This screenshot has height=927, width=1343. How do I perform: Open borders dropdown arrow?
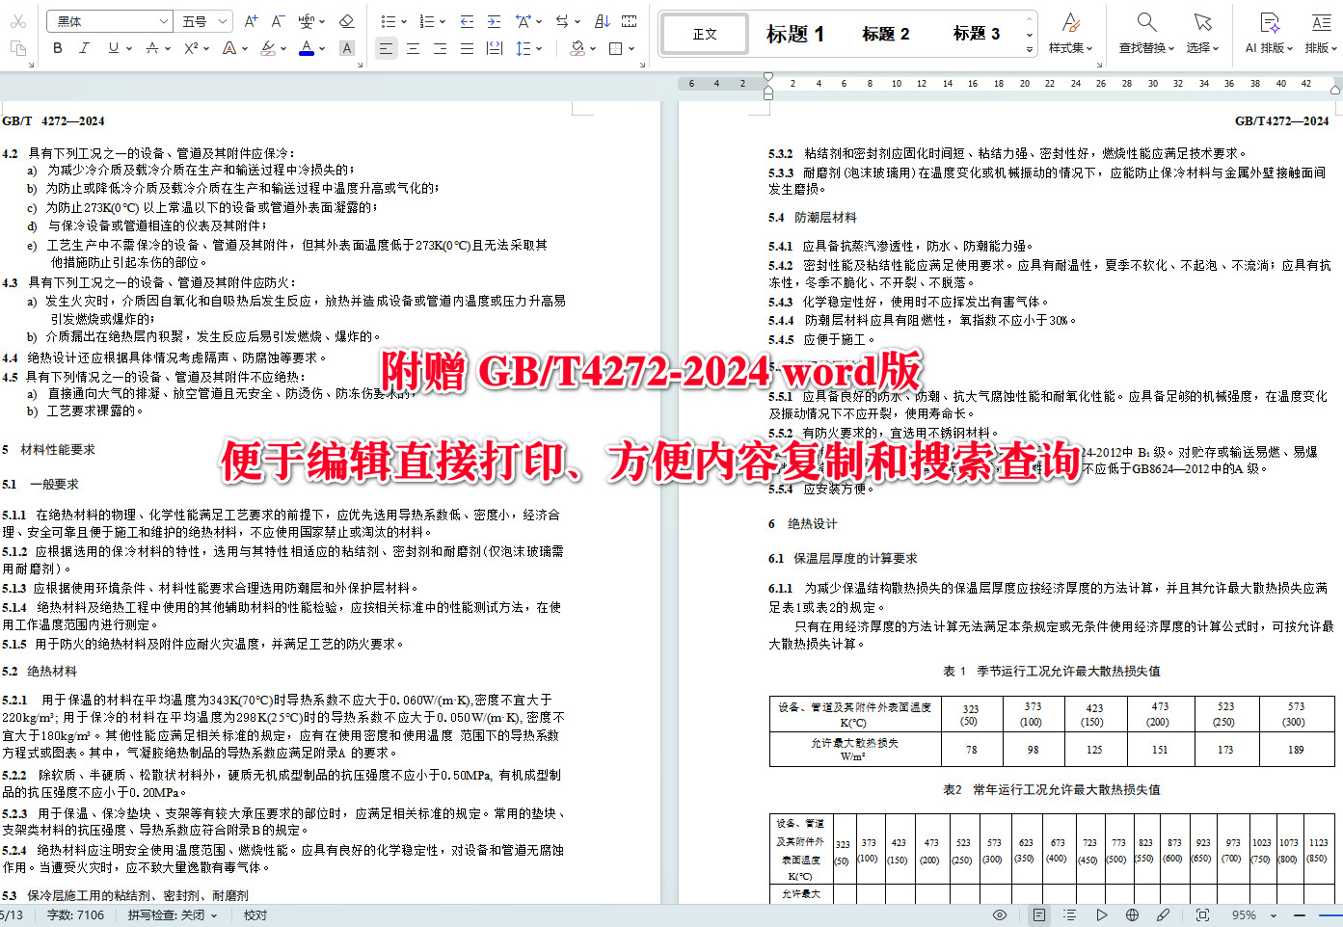(x=631, y=48)
